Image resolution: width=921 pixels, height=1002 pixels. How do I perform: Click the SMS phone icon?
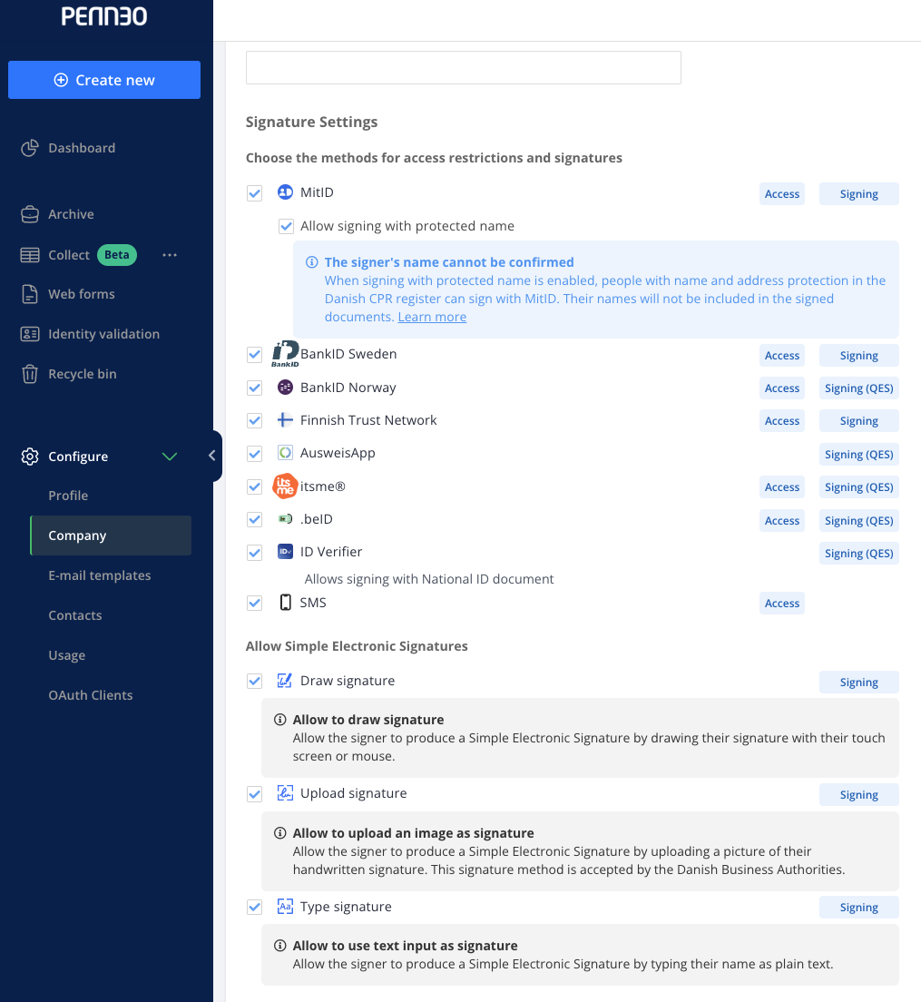(286, 603)
